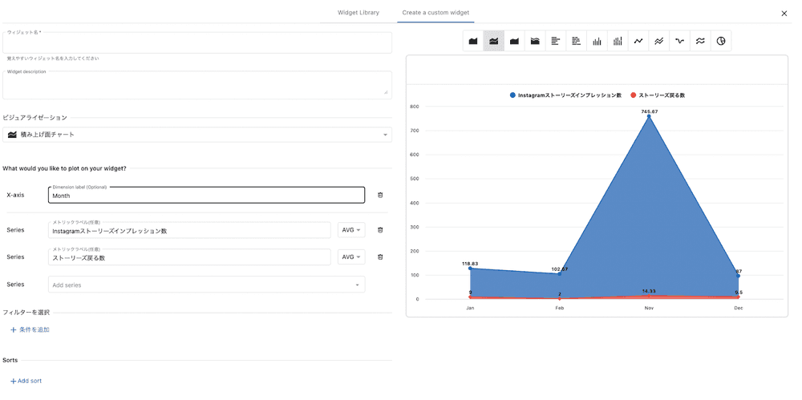Choose the horizontal bar chart icon

(x=556, y=41)
